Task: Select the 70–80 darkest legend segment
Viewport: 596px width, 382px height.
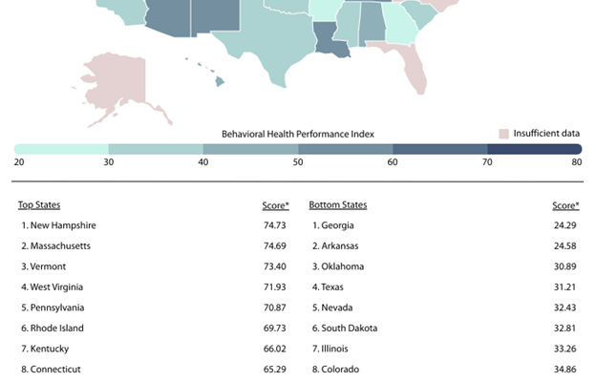Action: point(534,149)
